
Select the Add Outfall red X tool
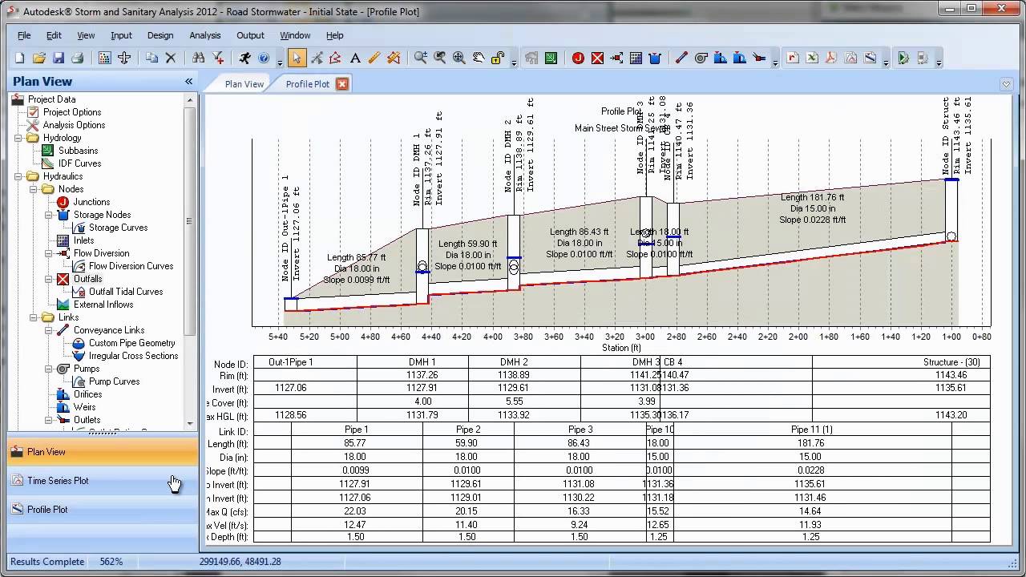(x=597, y=58)
